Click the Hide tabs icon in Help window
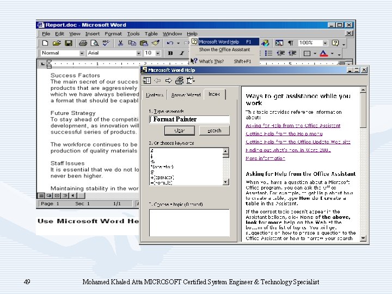 coord(147,81)
